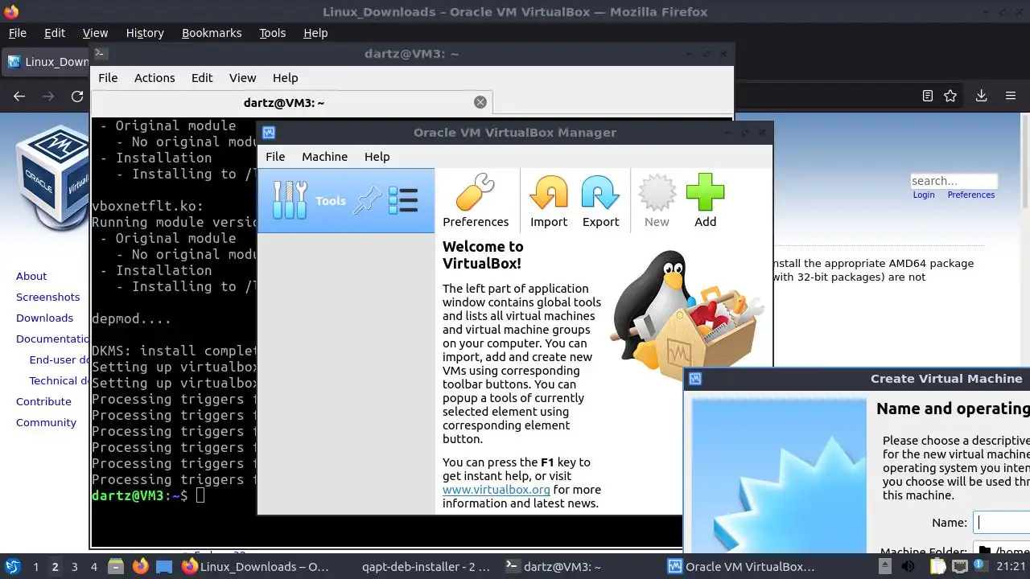The width and height of the screenshot is (1030, 579).
Task: Launch file manager from taskbar
Action: click(x=115, y=566)
